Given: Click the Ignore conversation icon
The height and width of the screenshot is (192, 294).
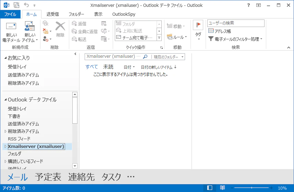Looking at the screenshot, I should [x=46, y=23].
